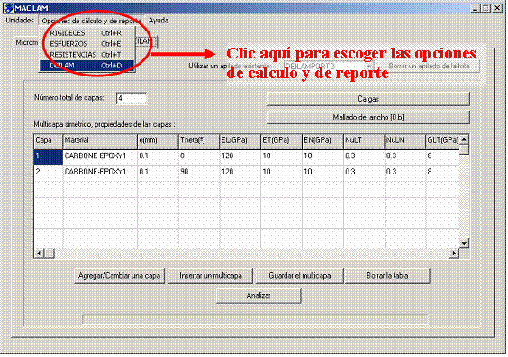Click GLT value 8 in row 2

pyautogui.click(x=442, y=173)
